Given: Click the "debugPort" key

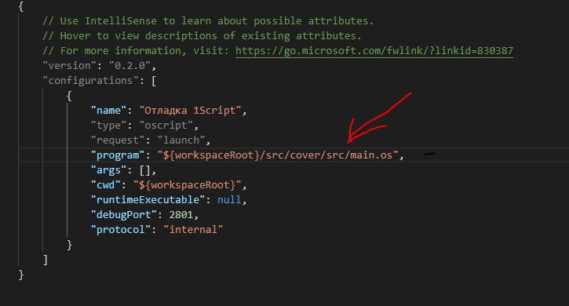Looking at the screenshot, I should (124, 214).
